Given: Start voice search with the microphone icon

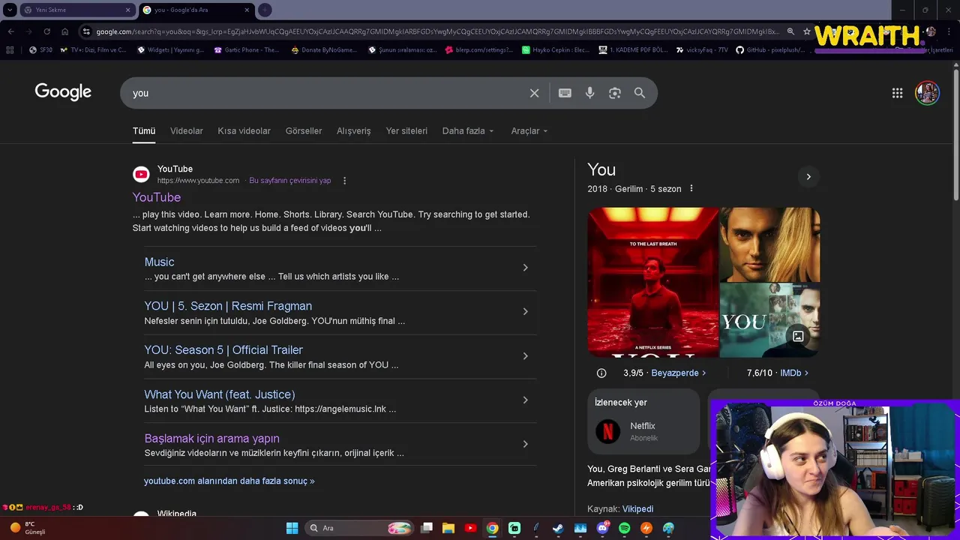Looking at the screenshot, I should pos(590,93).
